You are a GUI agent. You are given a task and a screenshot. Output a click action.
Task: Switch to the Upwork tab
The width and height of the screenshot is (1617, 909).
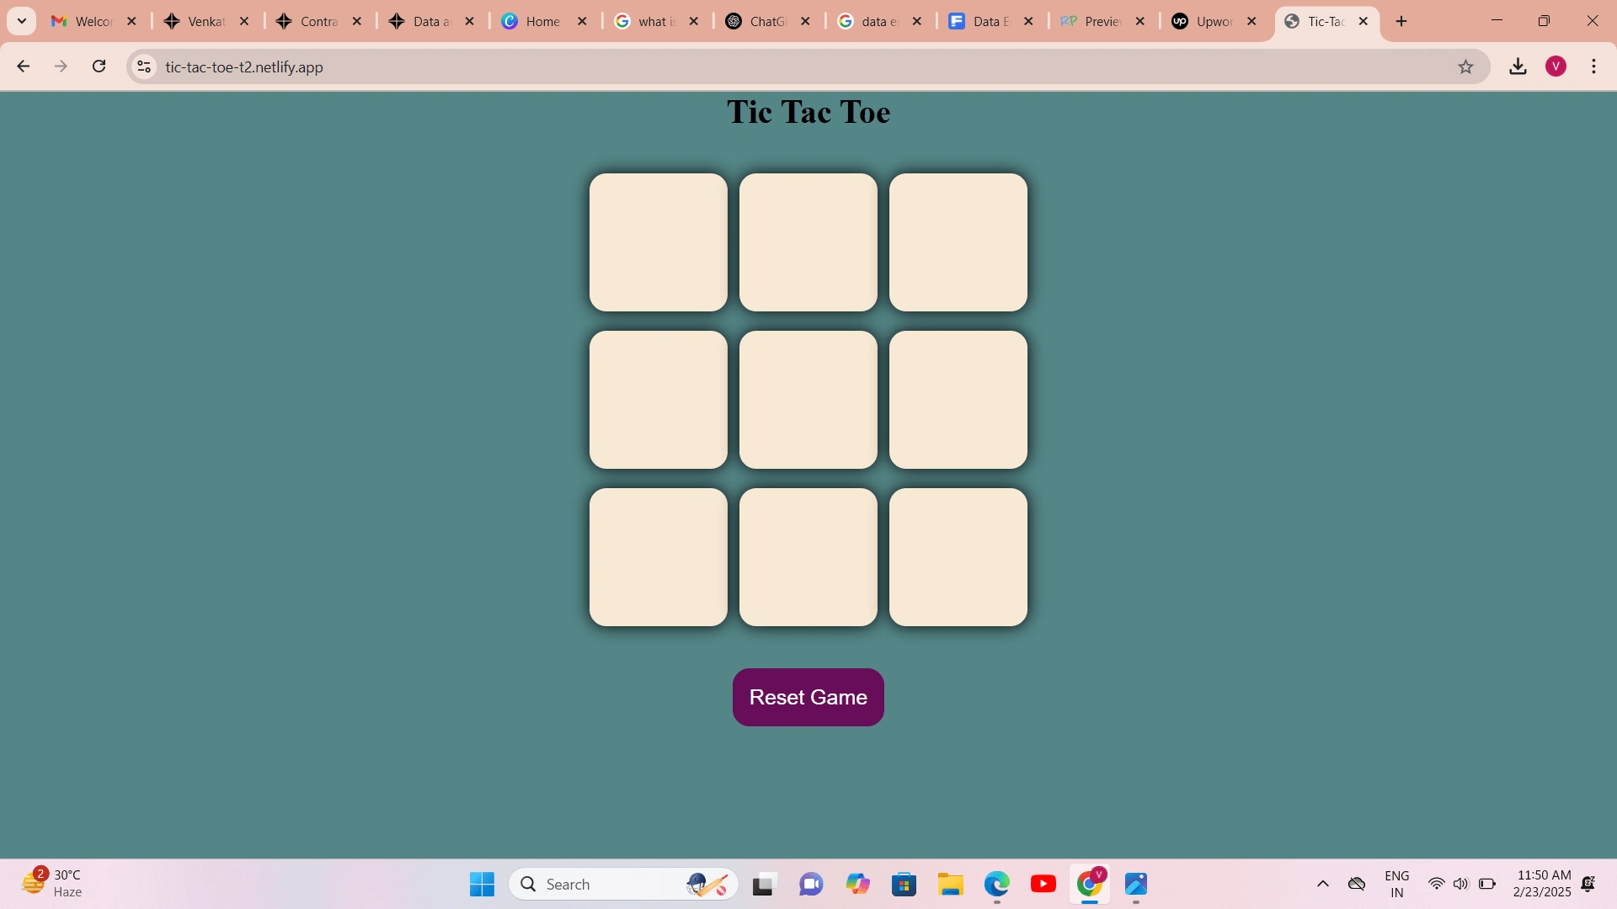(x=1204, y=21)
